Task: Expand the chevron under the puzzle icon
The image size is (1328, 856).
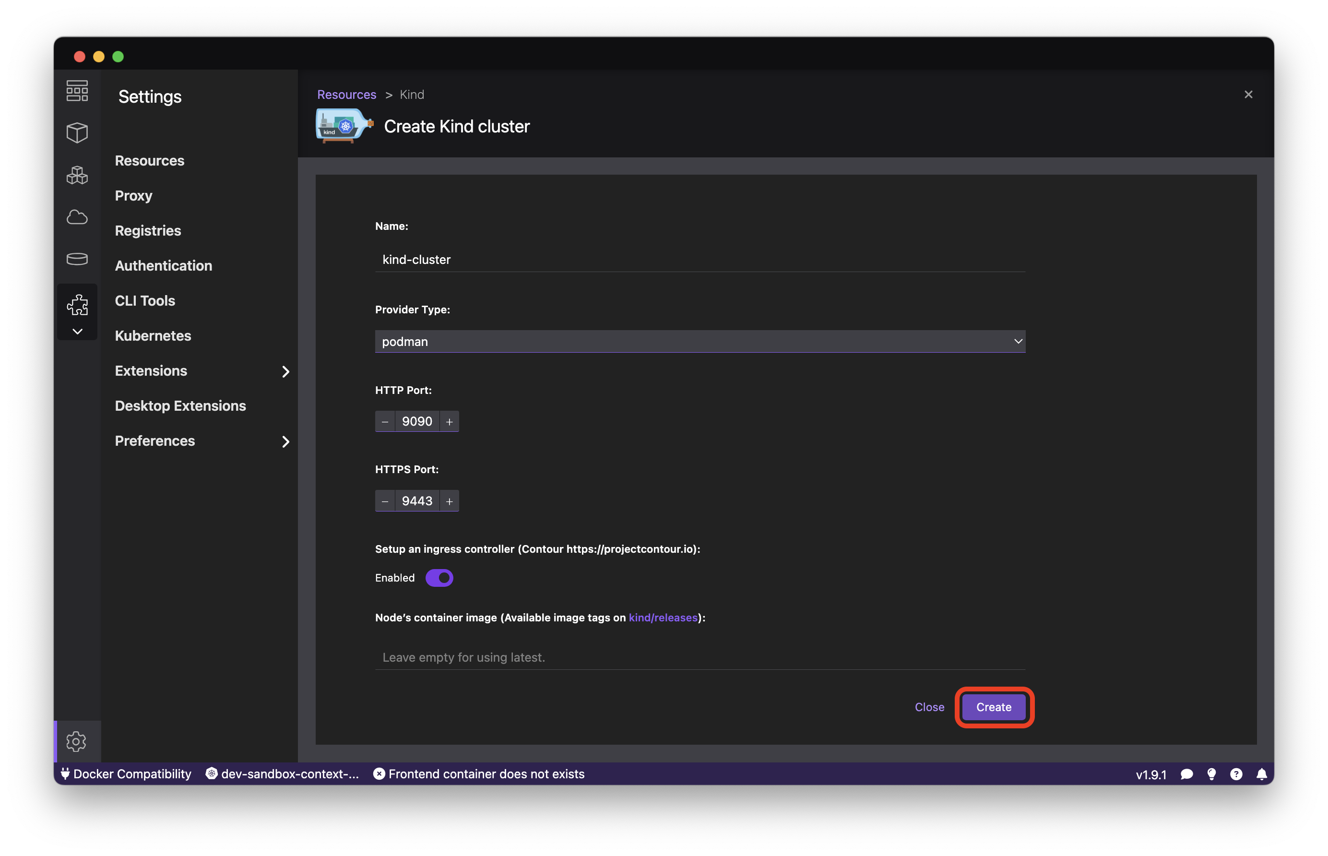Action: click(77, 331)
